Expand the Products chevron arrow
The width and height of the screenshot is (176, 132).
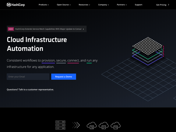[48, 5]
